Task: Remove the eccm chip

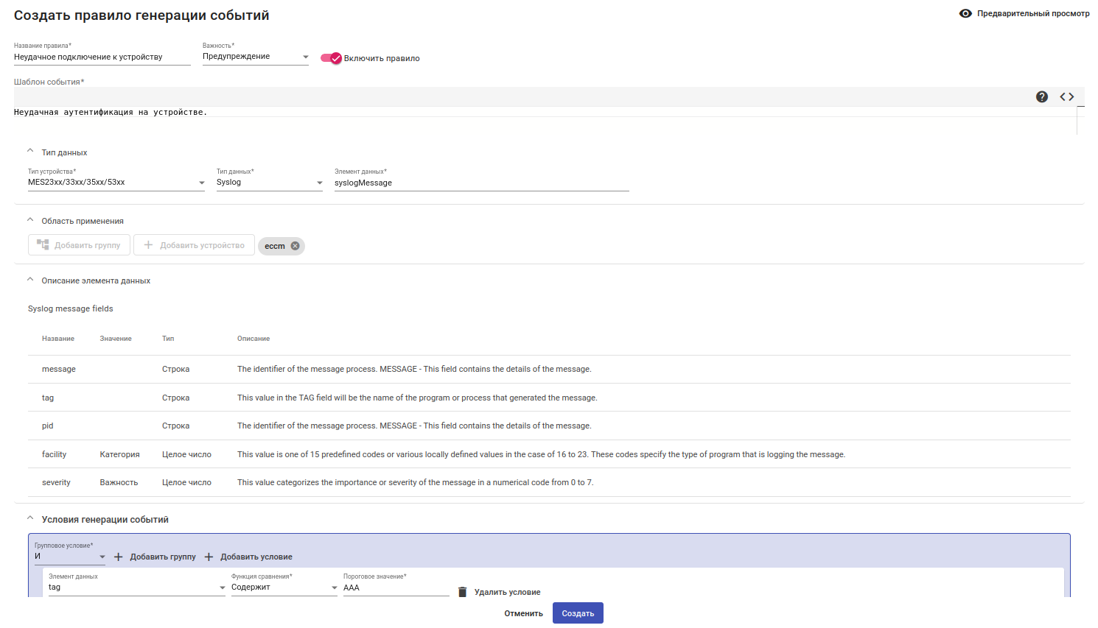Action: pos(296,246)
